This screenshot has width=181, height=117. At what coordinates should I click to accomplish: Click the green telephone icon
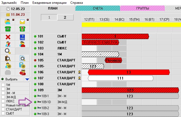pyautogui.click(x=8, y=29)
